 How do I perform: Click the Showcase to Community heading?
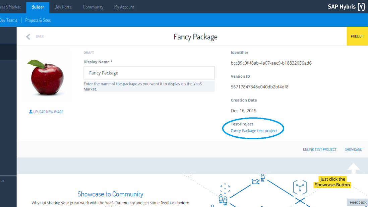pos(110,194)
